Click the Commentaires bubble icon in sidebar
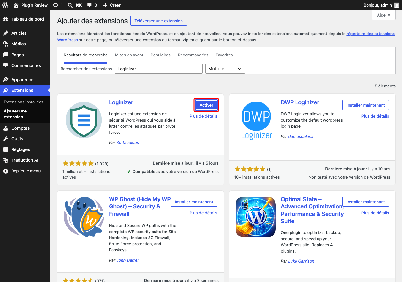This screenshot has height=282, width=402. 6,65
